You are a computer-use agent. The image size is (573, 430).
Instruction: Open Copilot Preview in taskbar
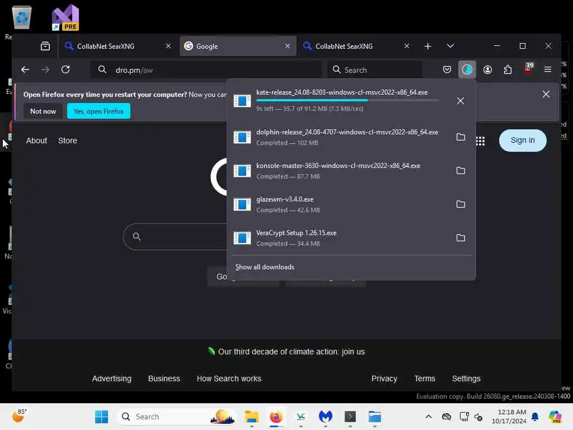[555, 417]
